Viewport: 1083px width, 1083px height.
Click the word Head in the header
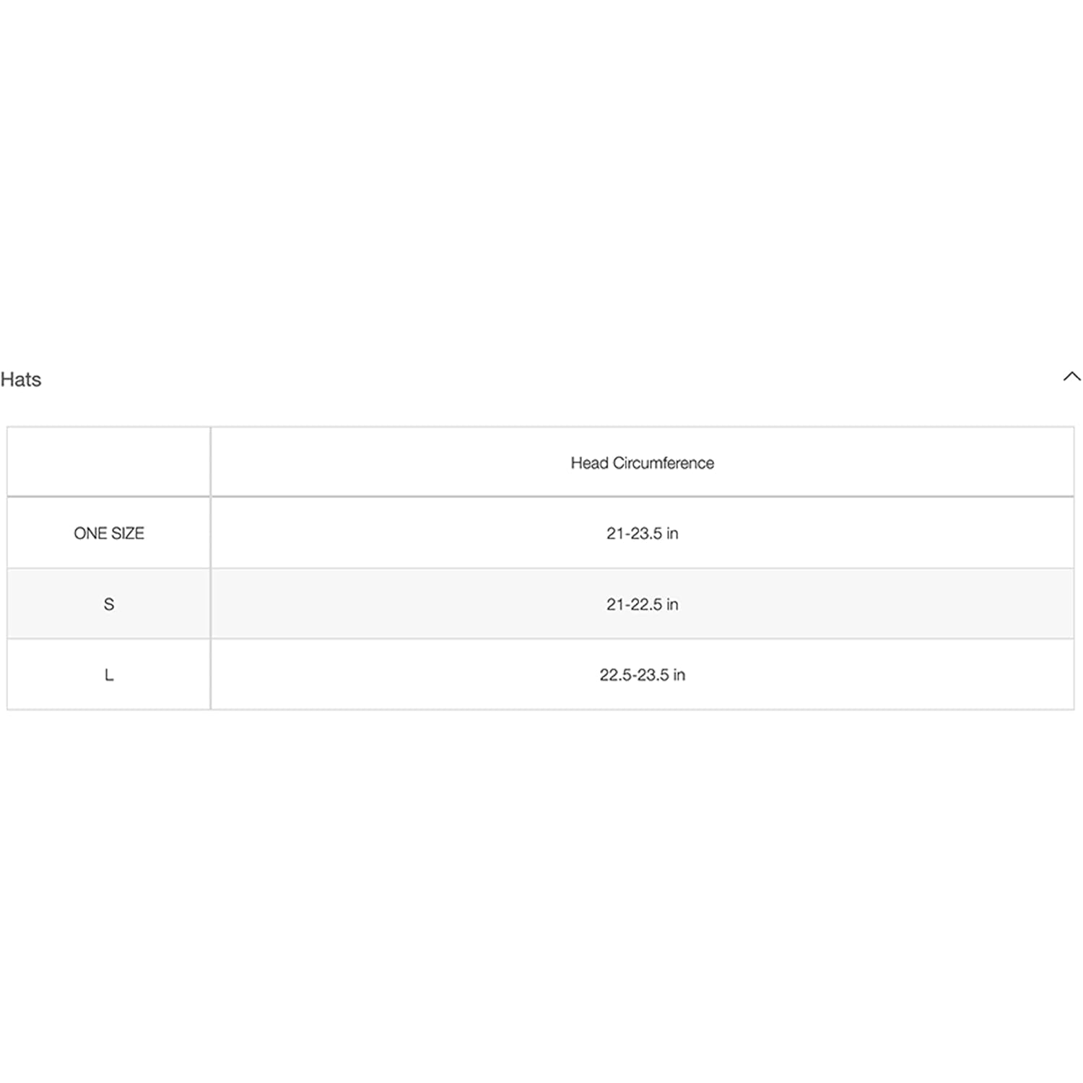click(589, 463)
